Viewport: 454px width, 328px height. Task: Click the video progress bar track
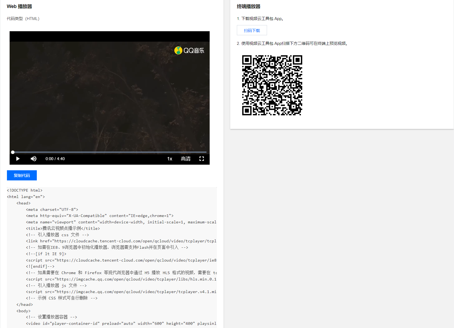tap(109, 152)
